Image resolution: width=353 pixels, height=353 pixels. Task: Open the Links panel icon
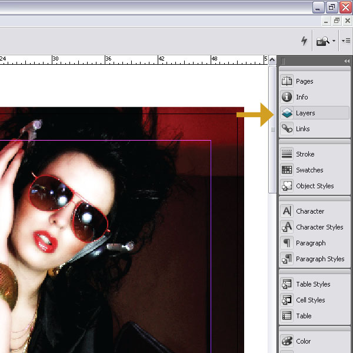coord(287,128)
